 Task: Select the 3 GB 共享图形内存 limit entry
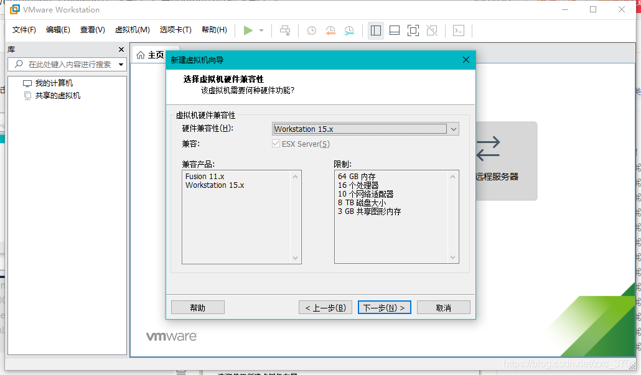pyautogui.click(x=369, y=211)
